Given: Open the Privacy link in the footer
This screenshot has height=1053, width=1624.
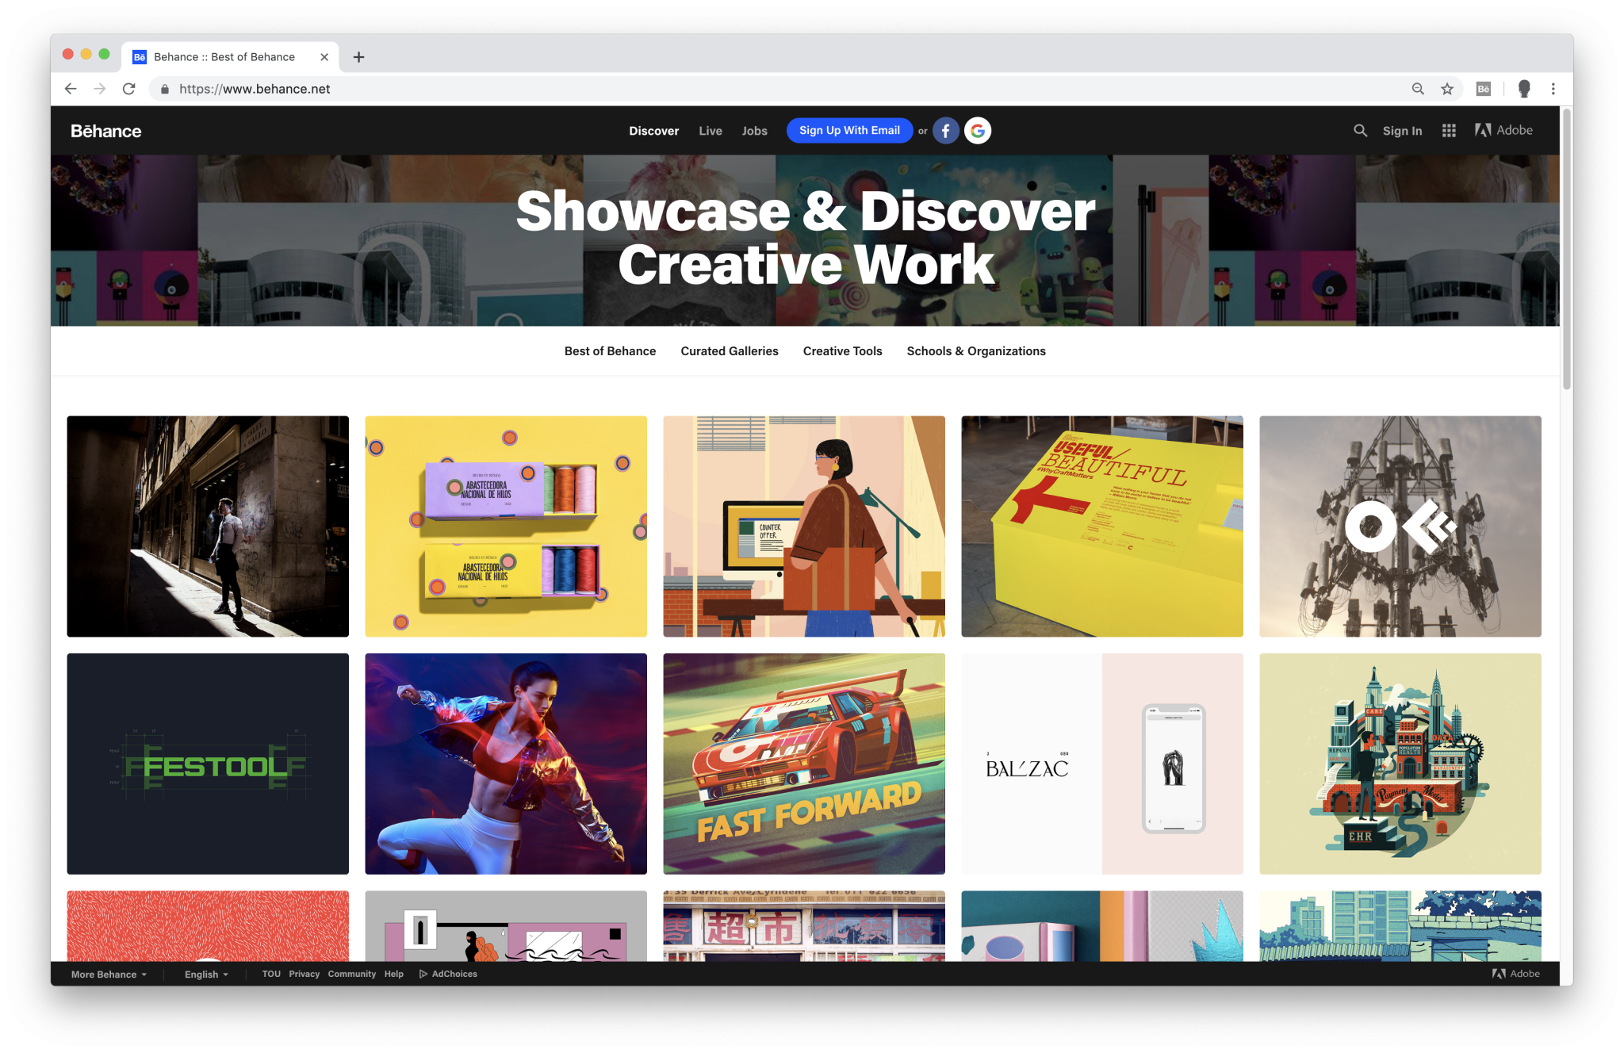Looking at the screenshot, I should point(303,974).
